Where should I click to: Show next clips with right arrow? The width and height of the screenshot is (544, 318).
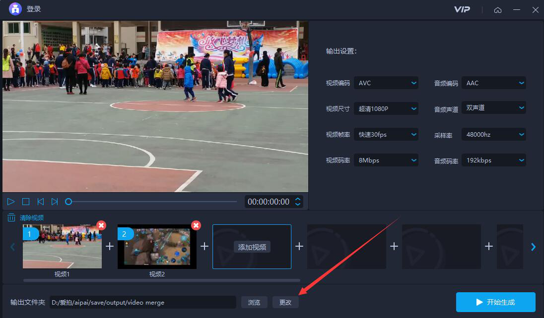pos(533,247)
